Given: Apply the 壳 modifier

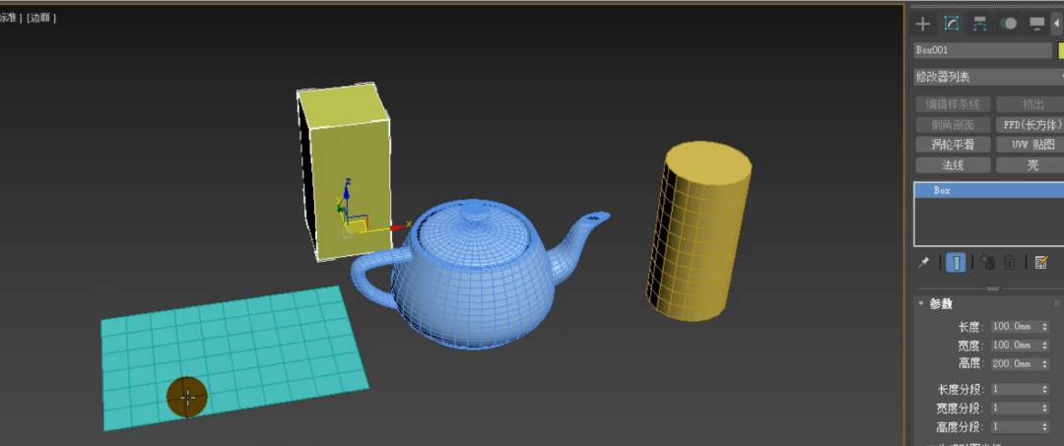Looking at the screenshot, I should (1030, 164).
